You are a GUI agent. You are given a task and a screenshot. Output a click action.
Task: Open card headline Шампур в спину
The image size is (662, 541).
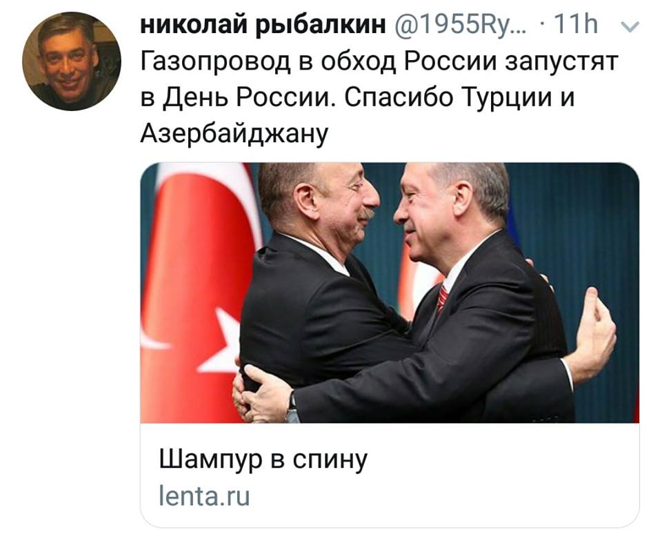click(x=264, y=459)
